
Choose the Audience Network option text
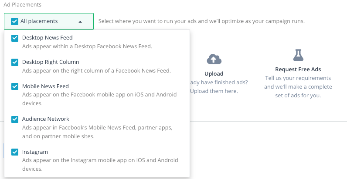tap(46, 119)
